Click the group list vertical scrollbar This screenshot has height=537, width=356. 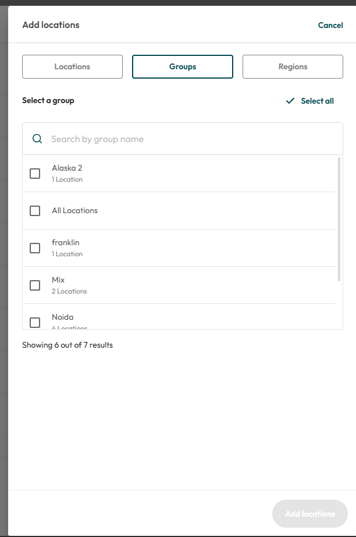tap(339, 219)
